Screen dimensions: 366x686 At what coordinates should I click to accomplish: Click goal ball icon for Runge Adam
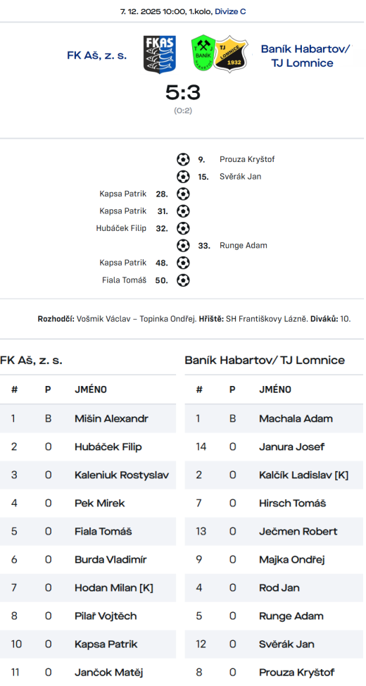click(183, 245)
